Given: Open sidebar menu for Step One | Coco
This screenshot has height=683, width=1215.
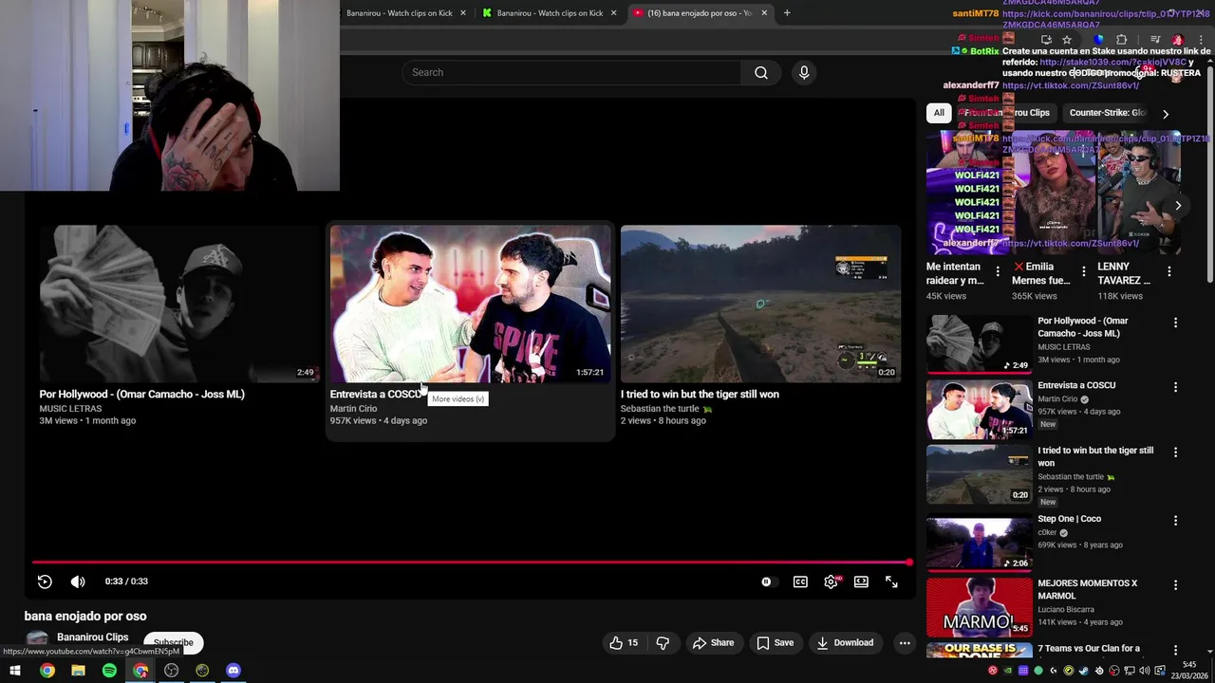Looking at the screenshot, I should pyautogui.click(x=1175, y=521).
